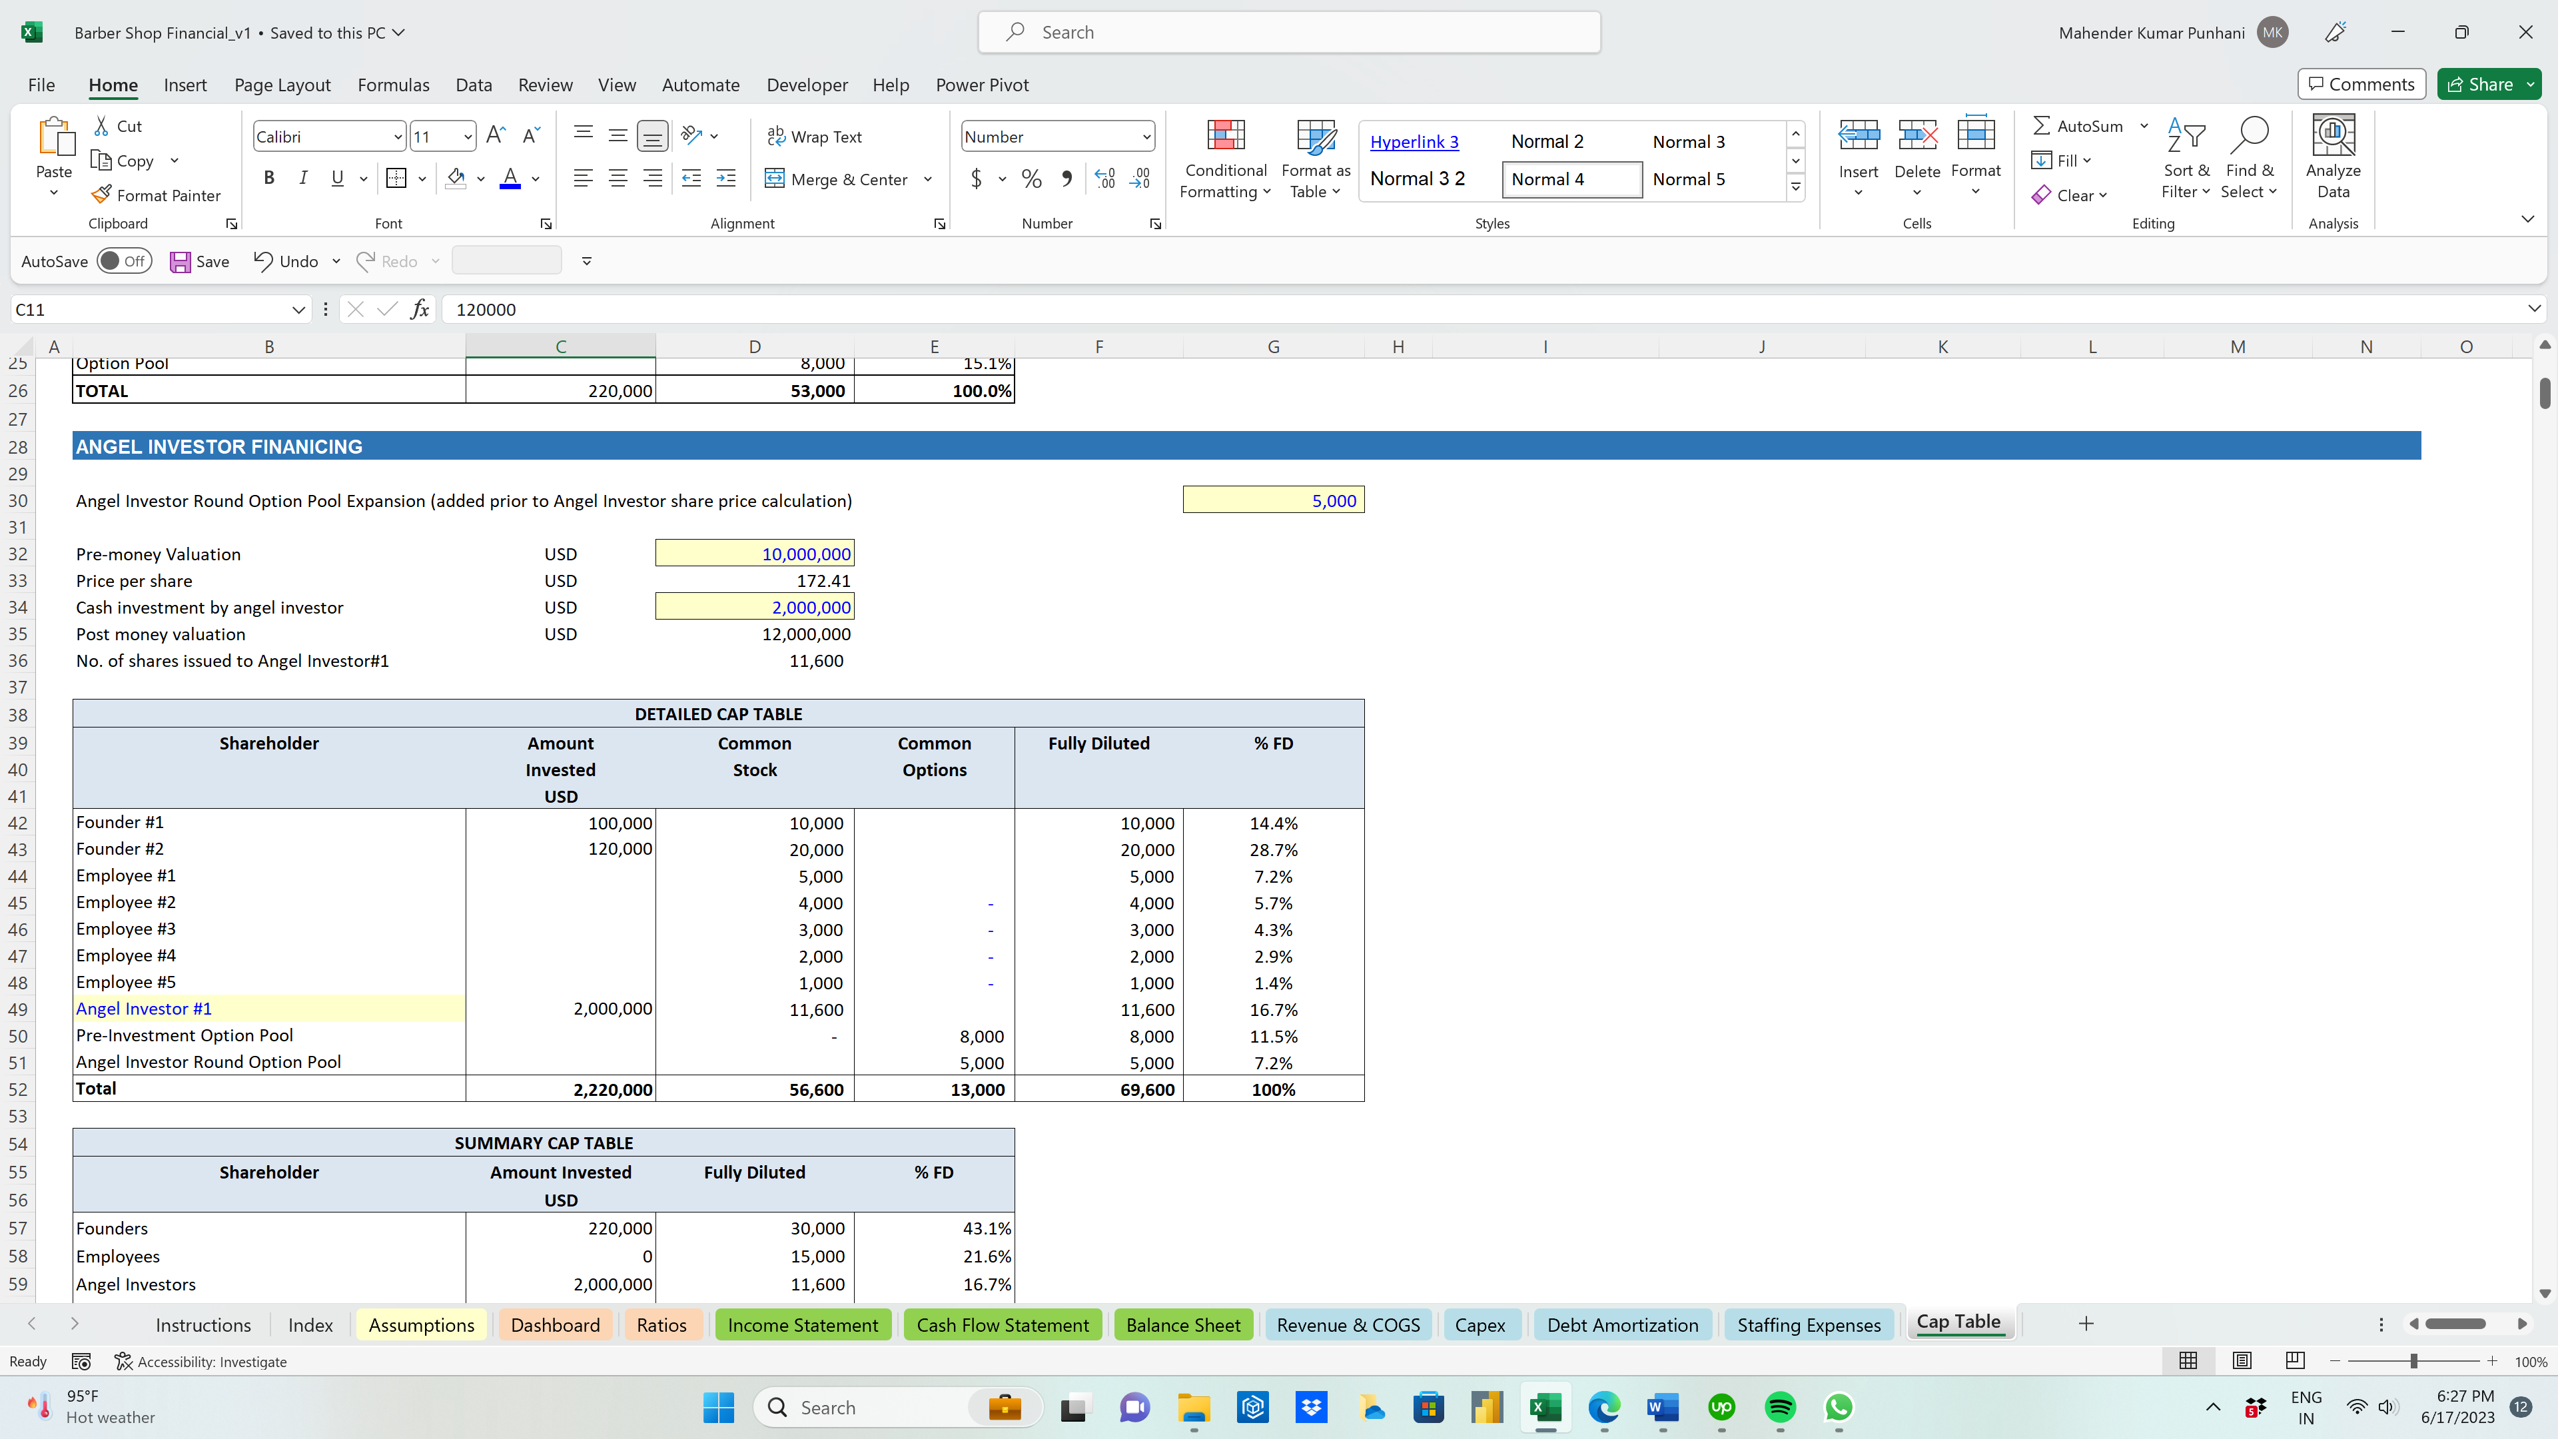Adjust the zoom slider

click(x=2413, y=1362)
